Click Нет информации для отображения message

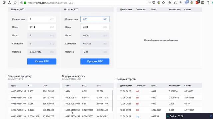click(161, 40)
